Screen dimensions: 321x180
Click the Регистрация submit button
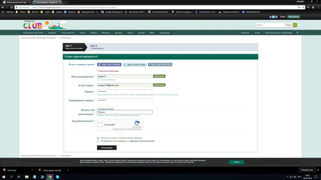(x=107, y=148)
